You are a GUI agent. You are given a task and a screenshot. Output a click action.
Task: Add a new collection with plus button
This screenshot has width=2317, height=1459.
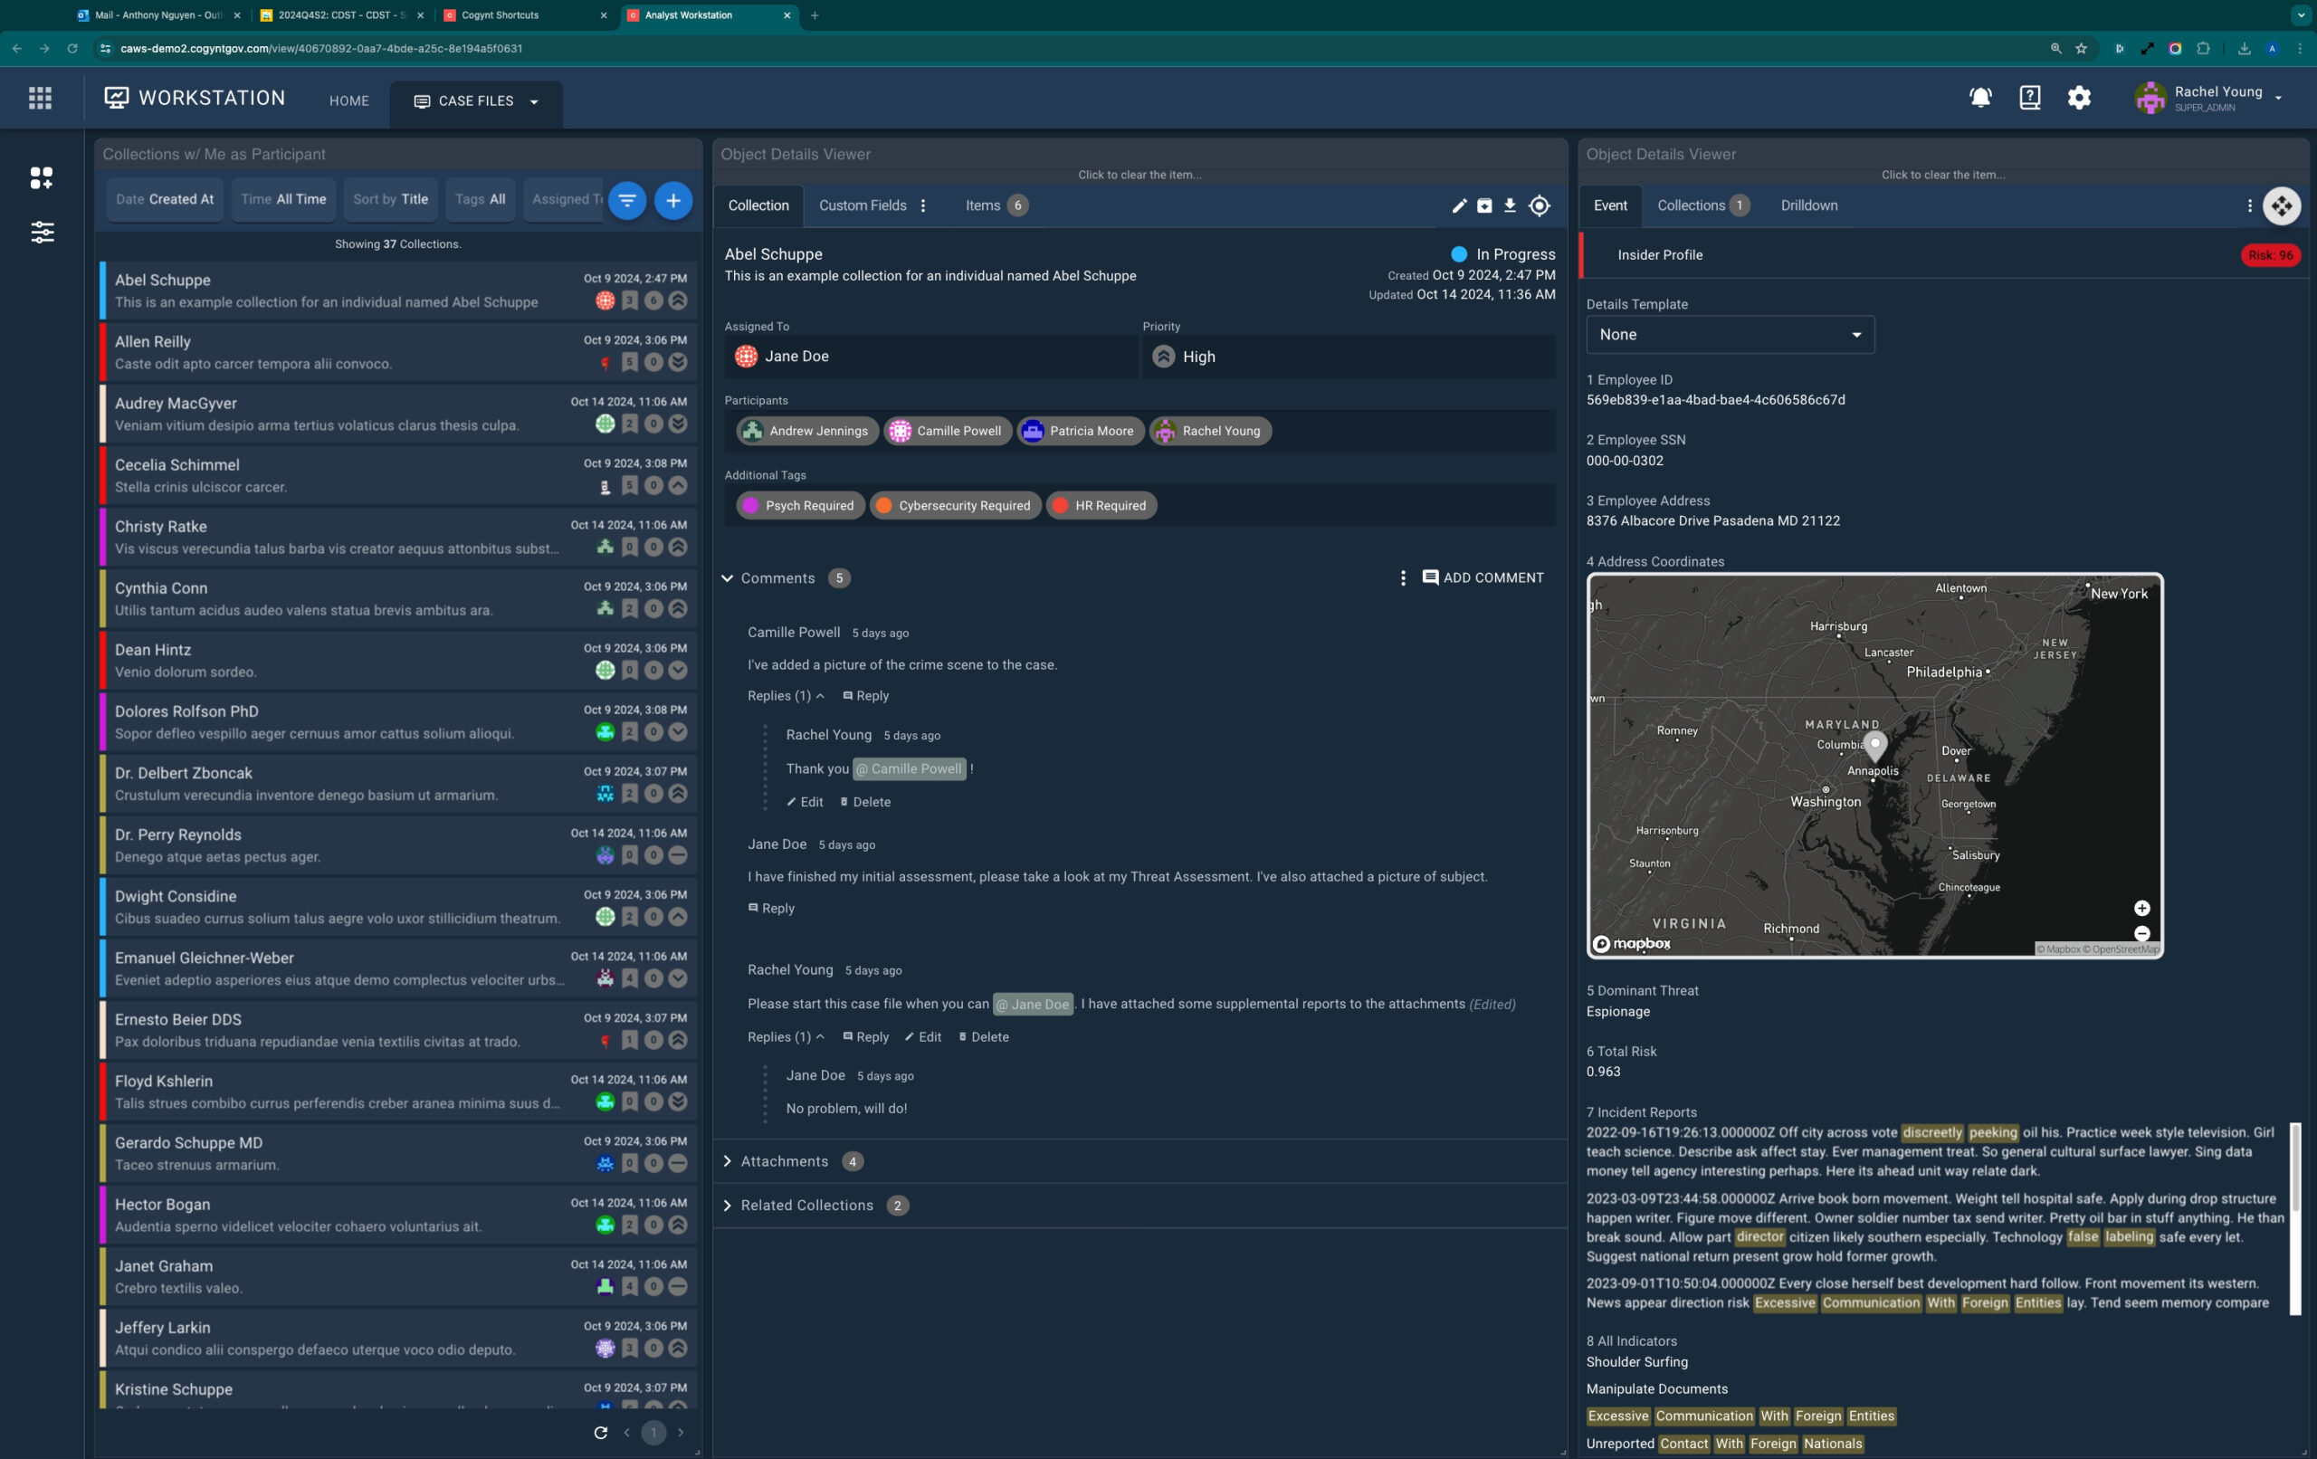pos(673,200)
